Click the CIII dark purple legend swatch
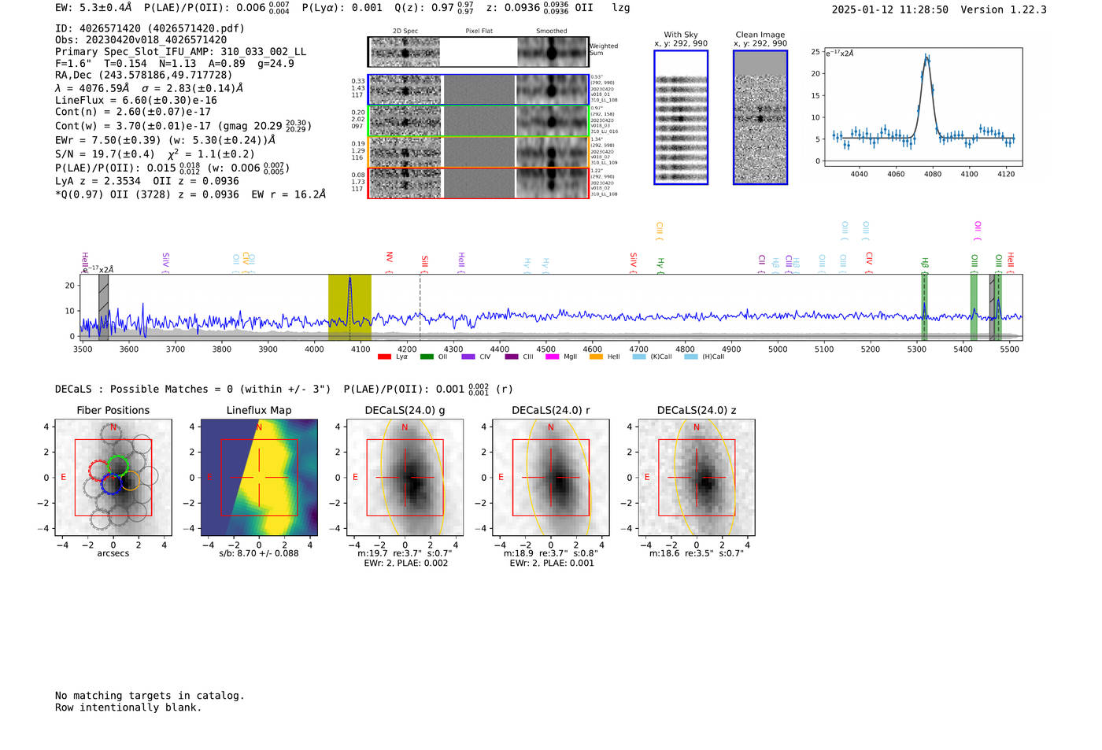 click(x=512, y=357)
